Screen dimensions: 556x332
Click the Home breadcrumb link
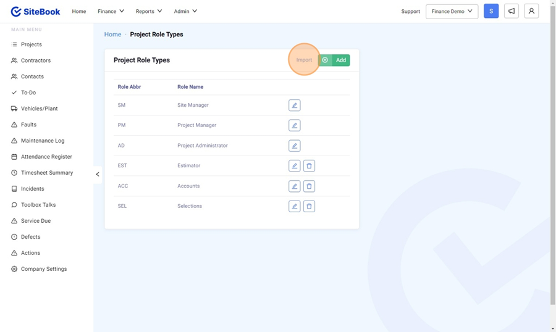coord(112,35)
